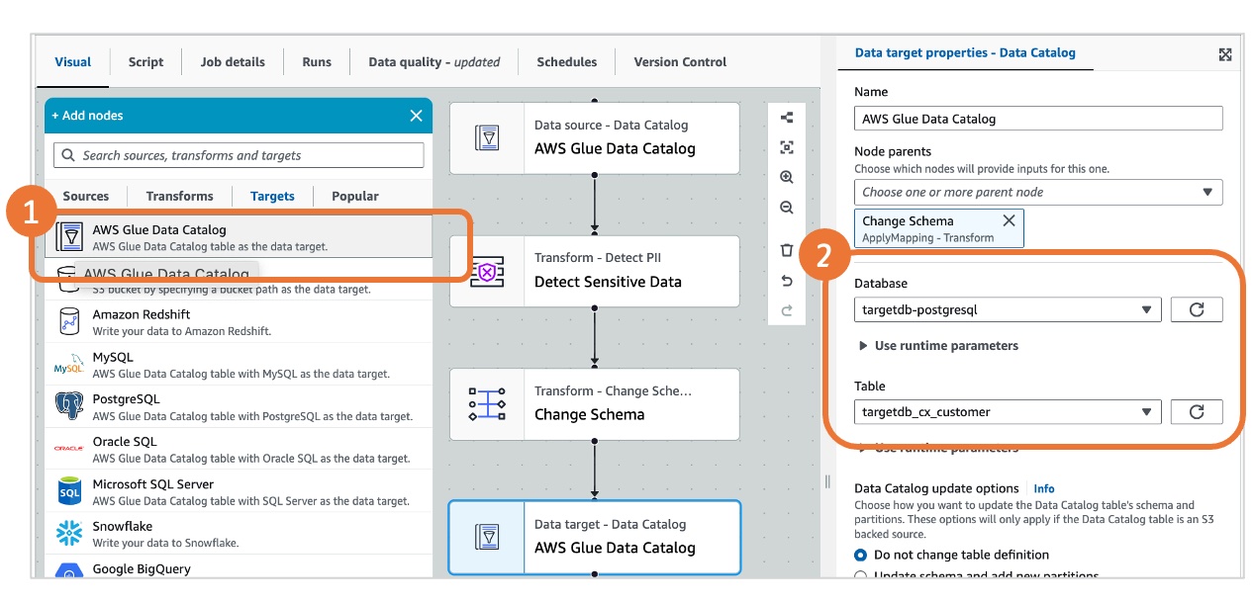This screenshot has width=1253, height=603.
Task: Open the Node parents dropdown
Action: [x=1037, y=192]
